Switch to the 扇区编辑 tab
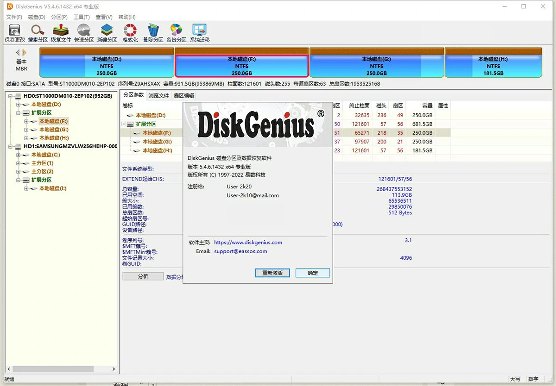Image resolution: width=556 pixels, height=386 pixels. (184, 95)
